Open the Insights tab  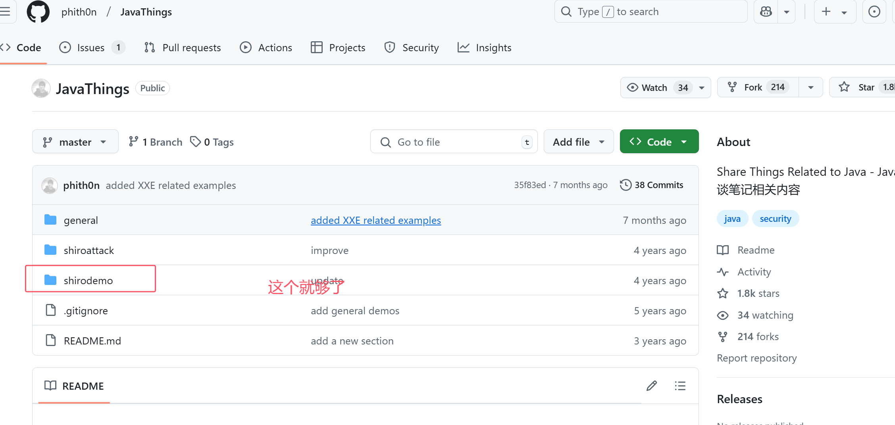coord(485,48)
